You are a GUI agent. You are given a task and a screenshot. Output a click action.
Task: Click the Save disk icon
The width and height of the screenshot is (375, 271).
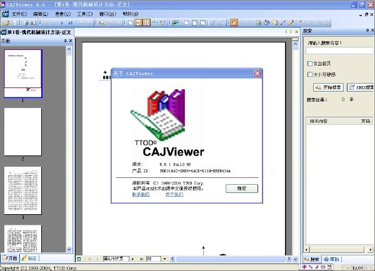[15, 22]
